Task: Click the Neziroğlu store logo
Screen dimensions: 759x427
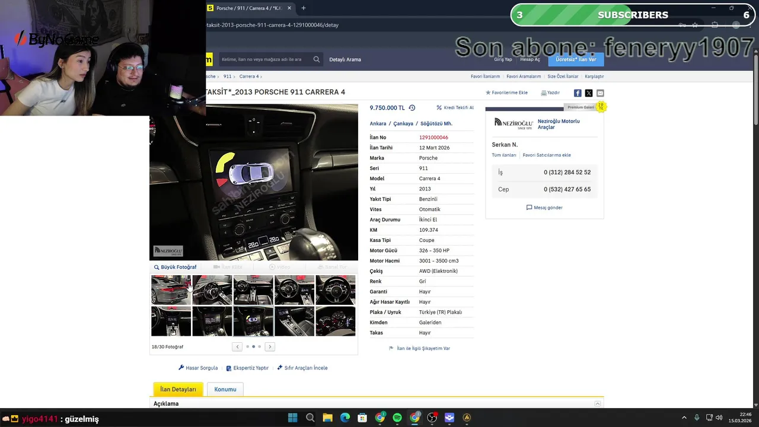Action: click(514, 123)
